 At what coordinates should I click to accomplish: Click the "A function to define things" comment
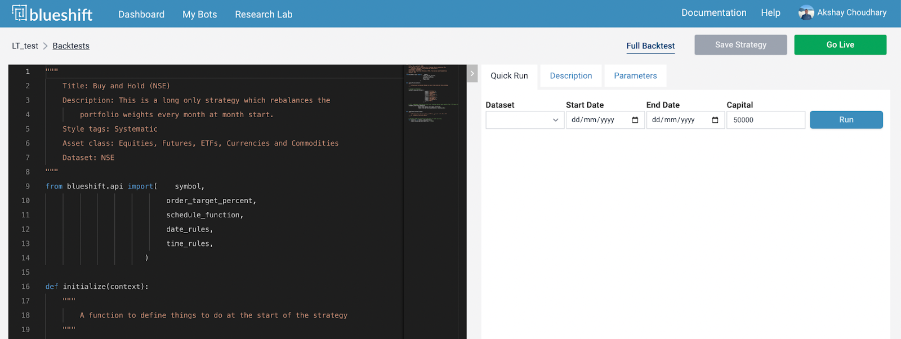click(213, 315)
